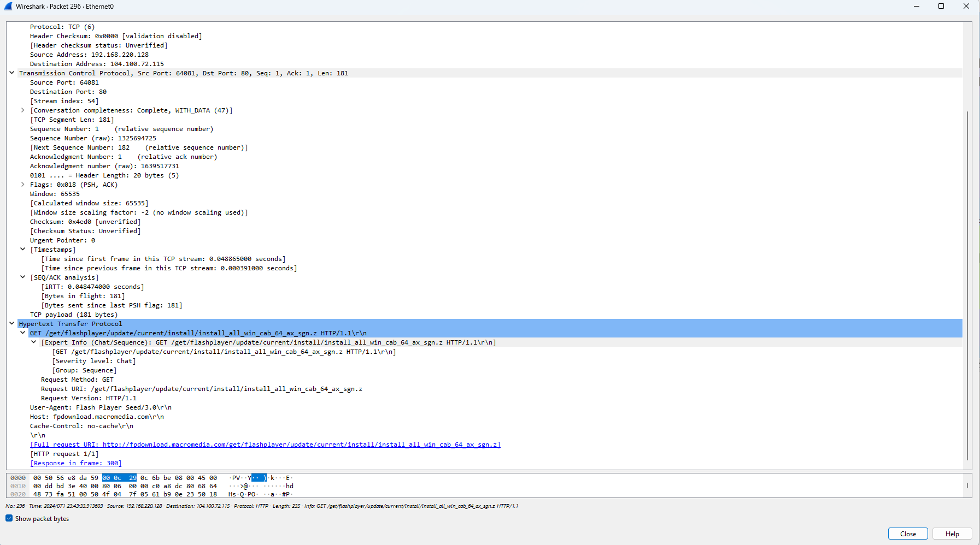Image resolution: width=980 pixels, height=545 pixels.
Task: Click the Close button
Action: [x=908, y=534]
